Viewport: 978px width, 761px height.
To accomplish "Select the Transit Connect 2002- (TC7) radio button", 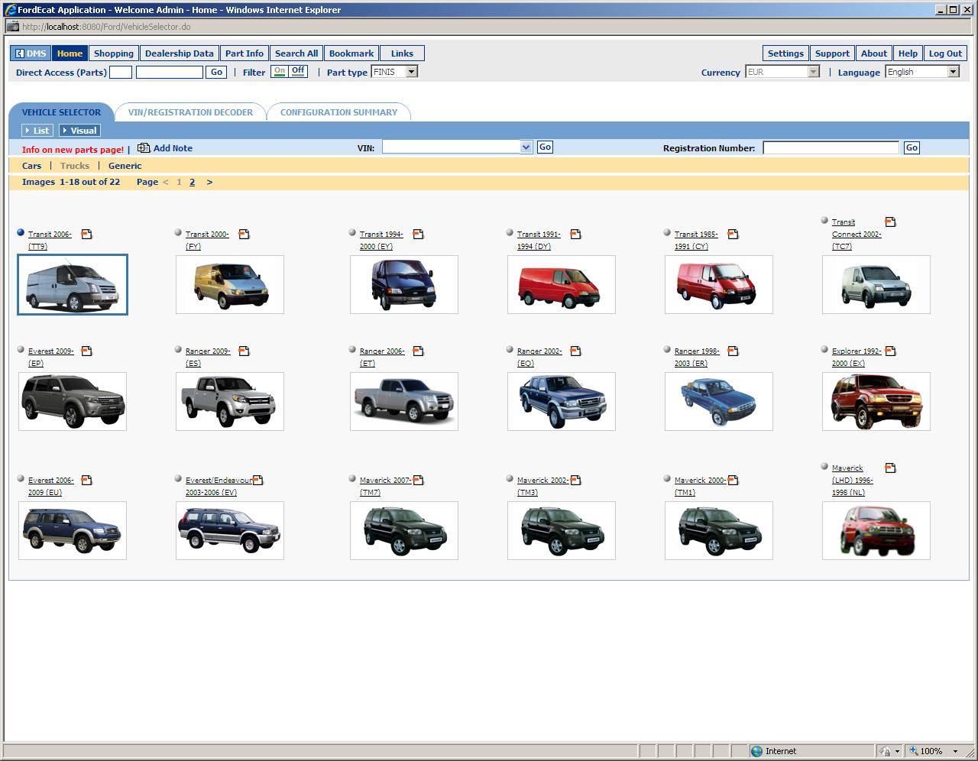I will (824, 221).
